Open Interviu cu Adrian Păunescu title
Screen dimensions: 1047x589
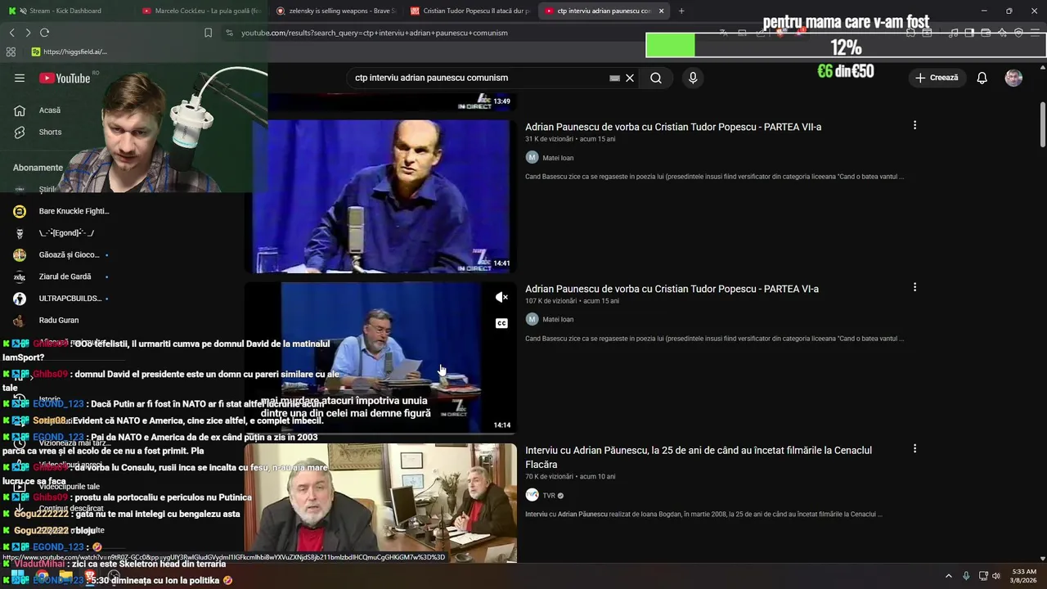[699, 457]
